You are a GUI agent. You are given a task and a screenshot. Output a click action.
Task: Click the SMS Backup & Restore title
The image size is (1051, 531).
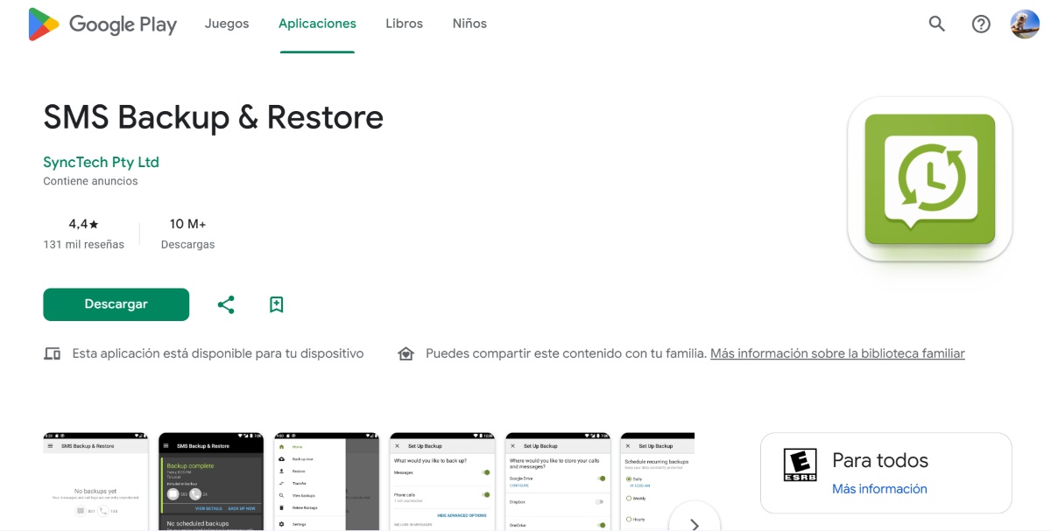(x=214, y=117)
